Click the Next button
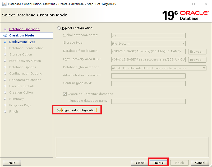This screenshot has width=212, height=167. tap(159, 163)
